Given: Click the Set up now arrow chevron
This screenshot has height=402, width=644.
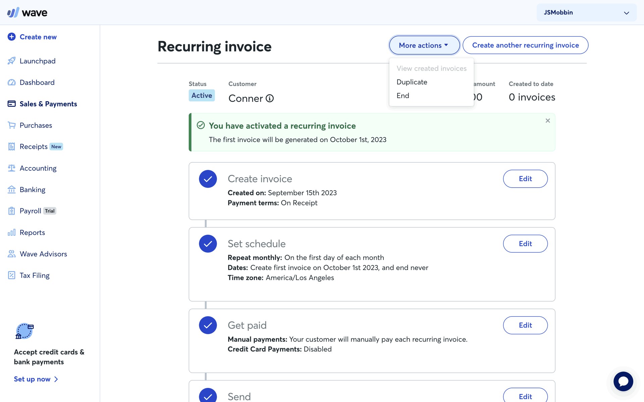Looking at the screenshot, I should pyautogui.click(x=56, y=379).
